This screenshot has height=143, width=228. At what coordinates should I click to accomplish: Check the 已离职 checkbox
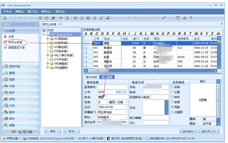173,112
